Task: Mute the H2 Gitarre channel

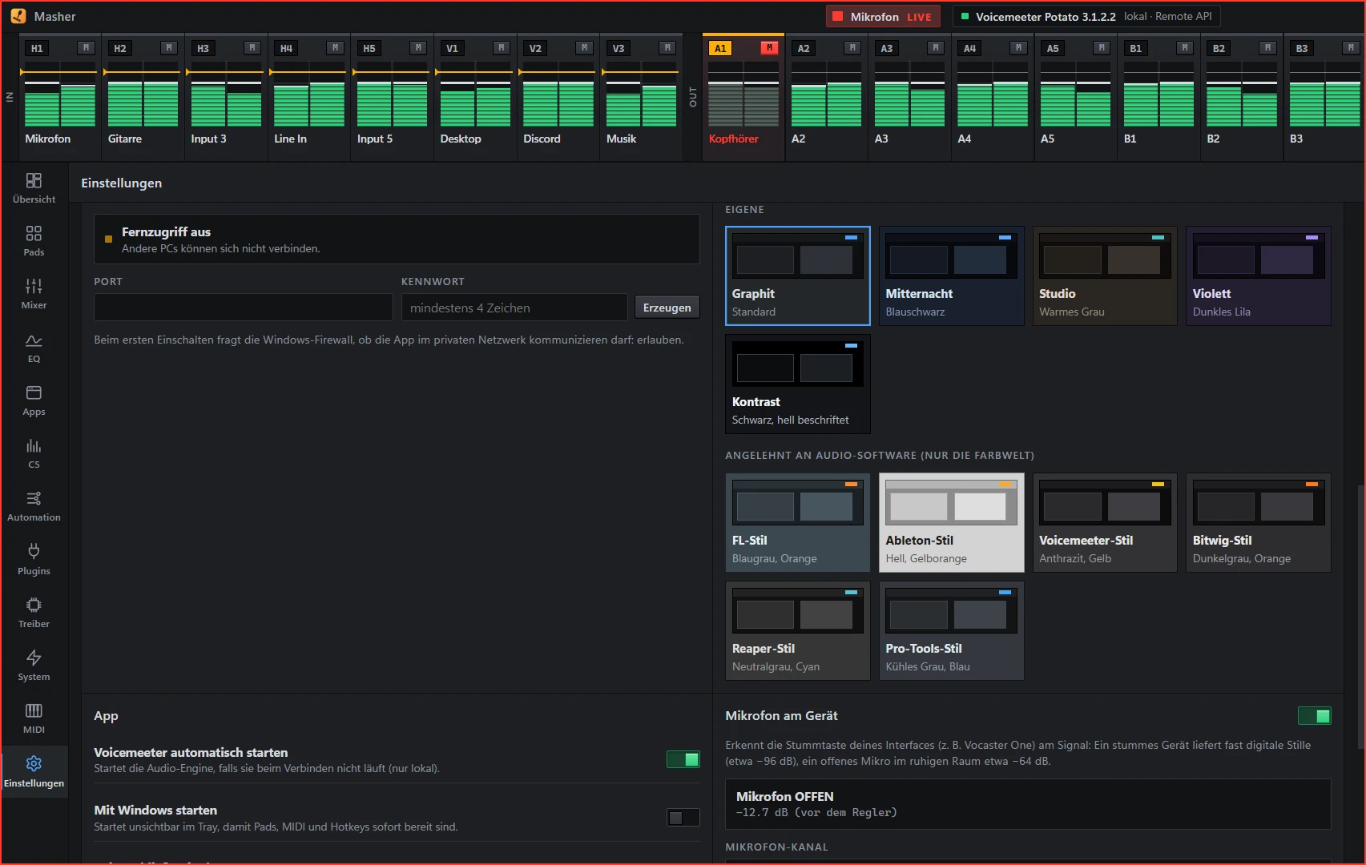Action: 169,48
